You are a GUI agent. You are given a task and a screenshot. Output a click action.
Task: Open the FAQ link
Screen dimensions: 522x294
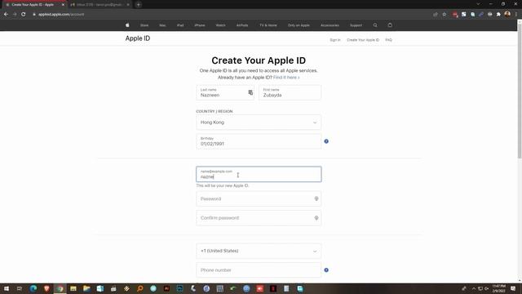(x=388, y=40)
